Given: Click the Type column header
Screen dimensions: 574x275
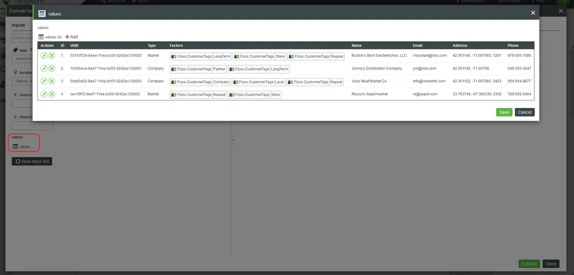Looking at the screenshot, I should point(152,46).
